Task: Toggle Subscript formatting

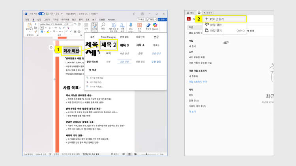Action: coord(60,28)
